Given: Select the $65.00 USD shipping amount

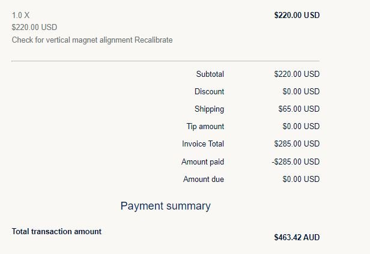Looking at the screenshot, I should click(x=299, y=109).
